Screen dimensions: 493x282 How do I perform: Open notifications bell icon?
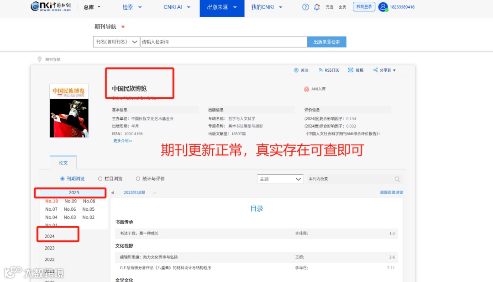click(317, 7)
